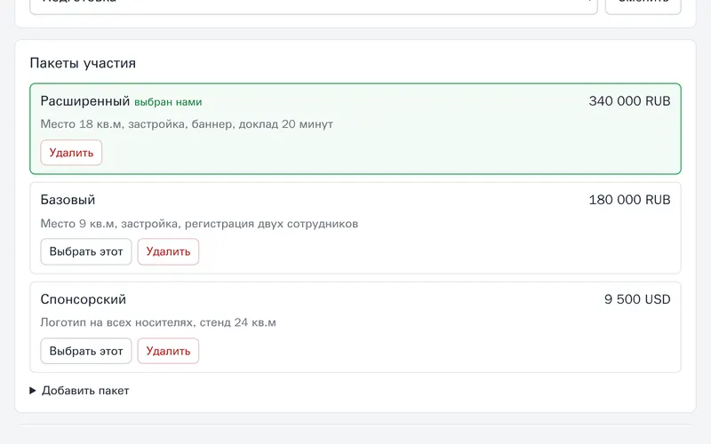Viewport: 711px width, 444px height.
Task: Click the Спонсорский package title
Action: click(84, 299)
